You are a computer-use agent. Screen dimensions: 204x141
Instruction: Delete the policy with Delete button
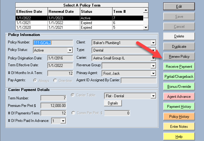pyautogui.click(x=179, y=36)
